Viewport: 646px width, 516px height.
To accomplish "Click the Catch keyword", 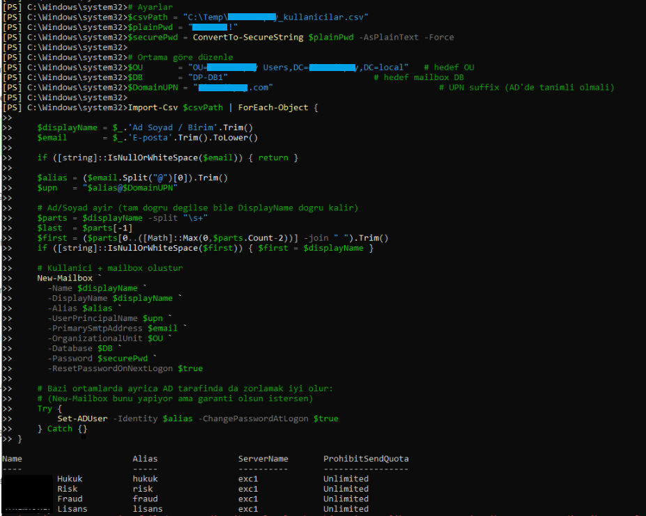I will tap(60, 429).
